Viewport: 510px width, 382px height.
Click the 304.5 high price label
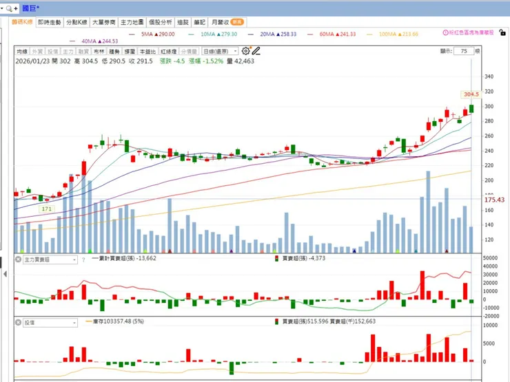tap(471, 94)
